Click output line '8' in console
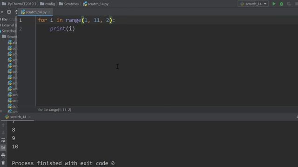 click(14, 130)
